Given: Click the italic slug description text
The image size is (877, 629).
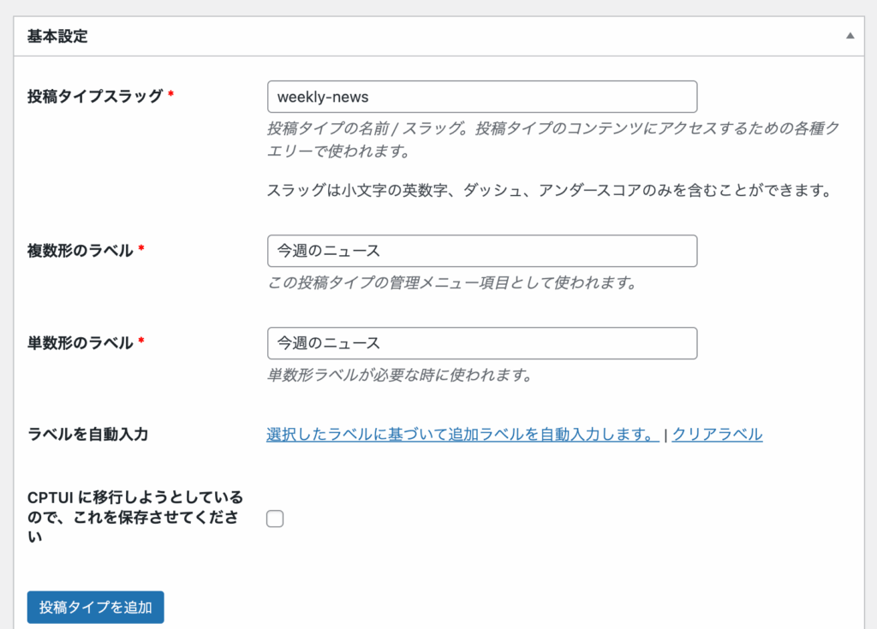Looking at the screenshot, I should (x=552, y=139).
